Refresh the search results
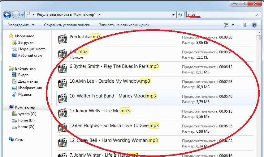This screenshot has width=264, height=157. [x=180, y=15]
